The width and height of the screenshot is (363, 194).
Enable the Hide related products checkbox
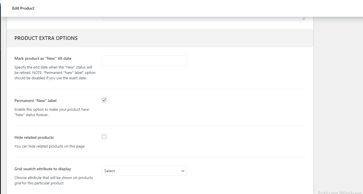point(104,137)
